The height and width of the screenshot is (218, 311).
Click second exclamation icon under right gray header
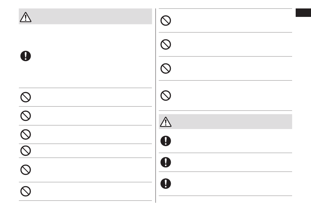166,162
